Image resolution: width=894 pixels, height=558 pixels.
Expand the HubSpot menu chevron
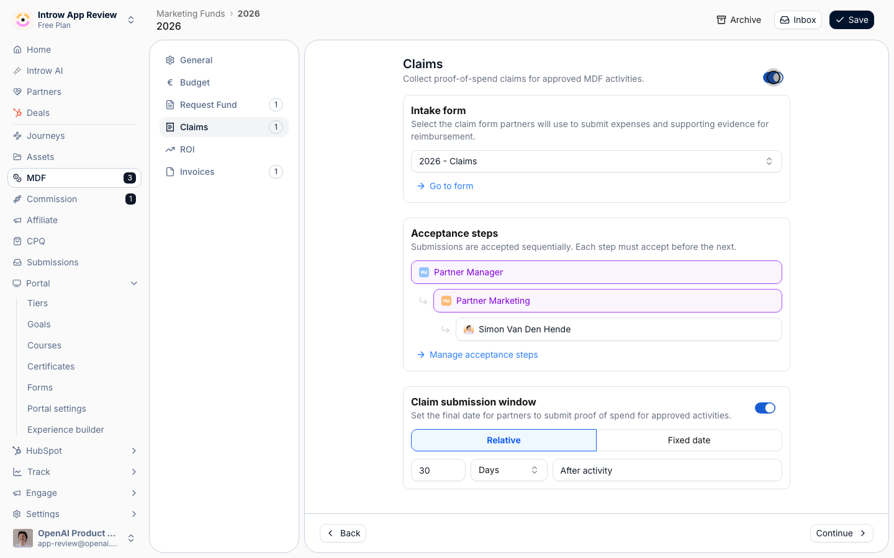[134, 451]
